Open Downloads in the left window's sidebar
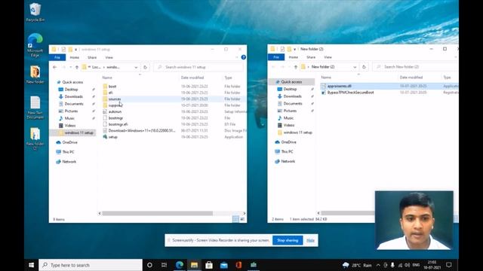Screen dimensions: 483x271 click(x=73, y=96)
